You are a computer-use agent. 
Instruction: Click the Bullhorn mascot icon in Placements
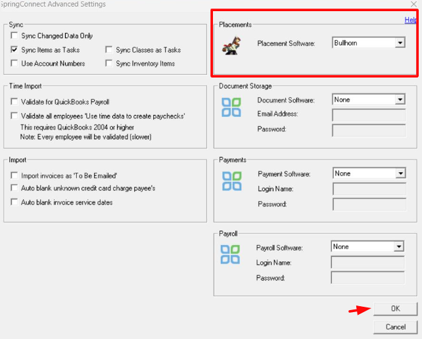tap(231, 44)
